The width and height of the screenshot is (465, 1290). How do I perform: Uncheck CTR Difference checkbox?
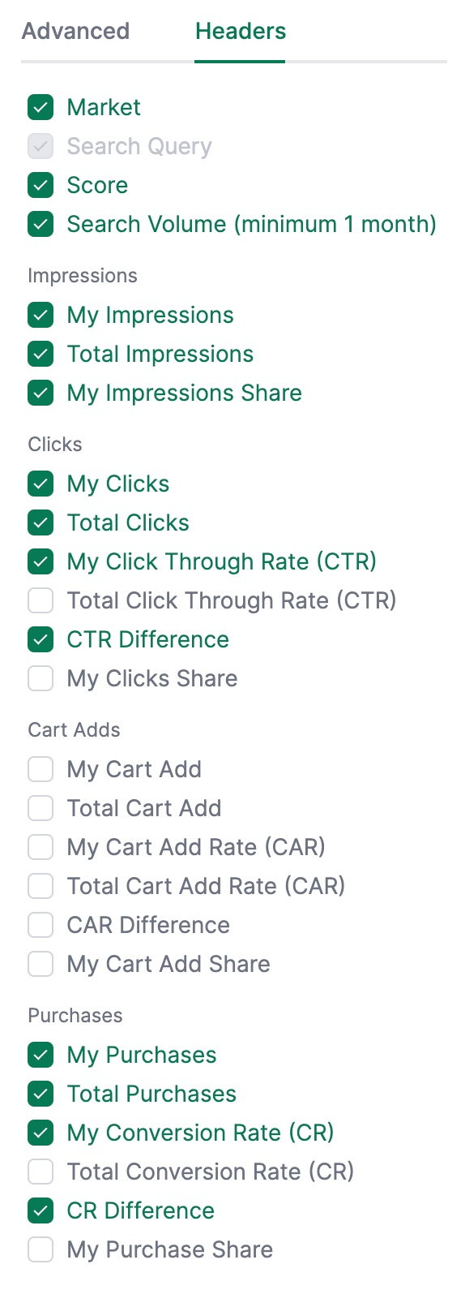pyautogui.click(x=41, y=639)
